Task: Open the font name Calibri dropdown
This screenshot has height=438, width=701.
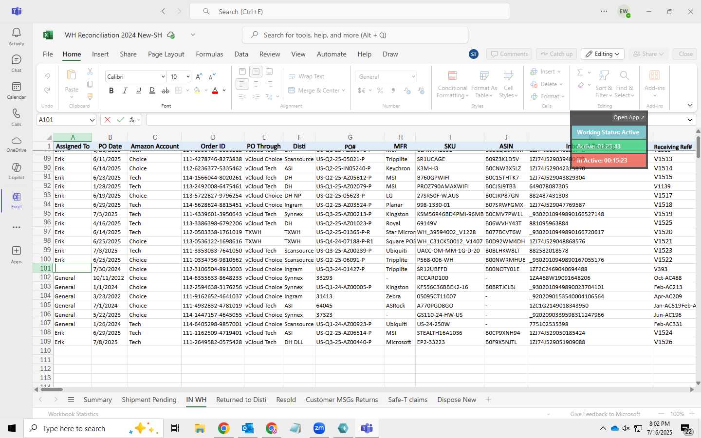Action: pos(163,77)
